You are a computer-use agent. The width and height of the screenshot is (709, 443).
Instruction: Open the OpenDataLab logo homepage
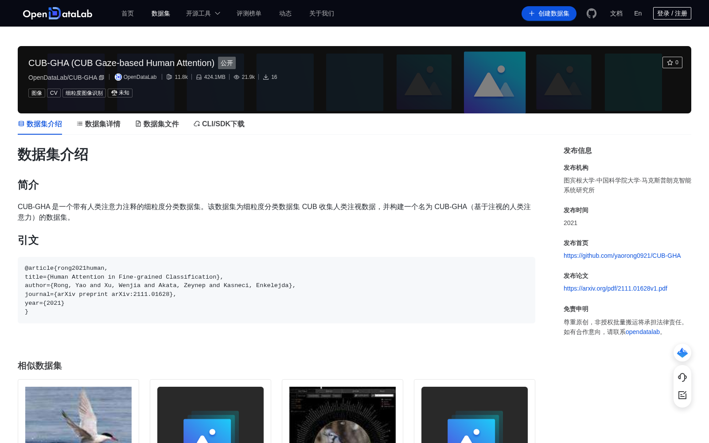click(x=57, y=13)
